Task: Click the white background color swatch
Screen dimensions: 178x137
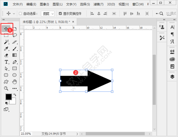Action: 14,102
